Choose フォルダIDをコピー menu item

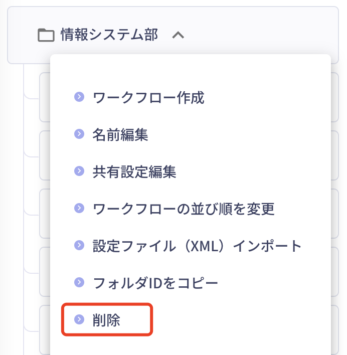point(155,283)
